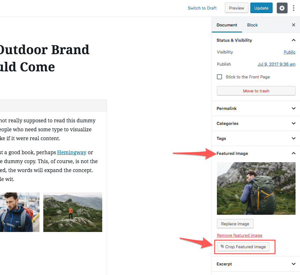Enable Stick to the Front Page checkbox

(x=219, y=77)
